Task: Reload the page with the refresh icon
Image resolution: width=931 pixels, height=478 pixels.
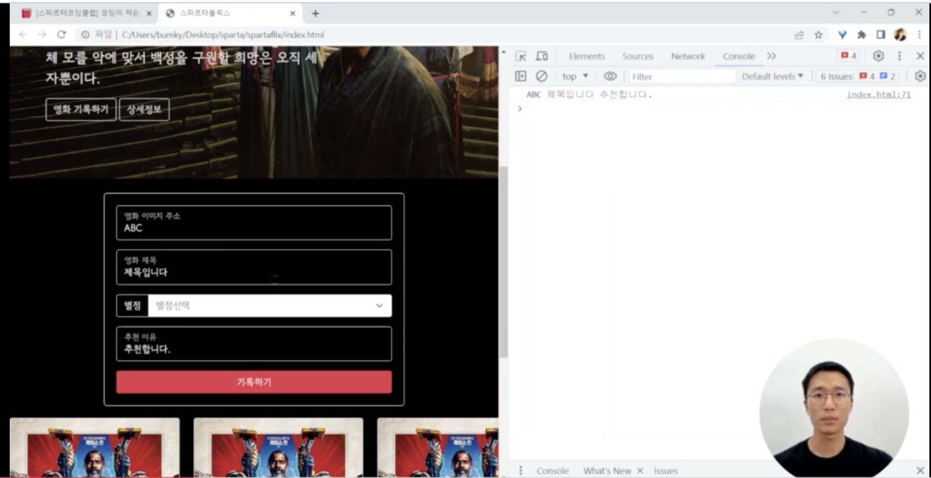Action: [62, 35]
